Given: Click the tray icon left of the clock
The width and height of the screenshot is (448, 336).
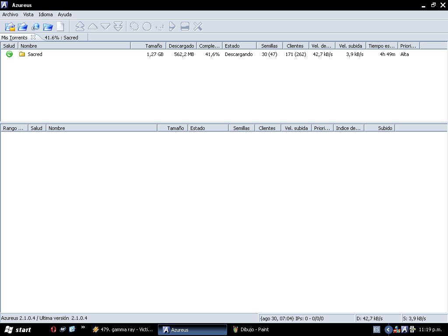Looking at the screenshot, I should (x=412, y=329).
